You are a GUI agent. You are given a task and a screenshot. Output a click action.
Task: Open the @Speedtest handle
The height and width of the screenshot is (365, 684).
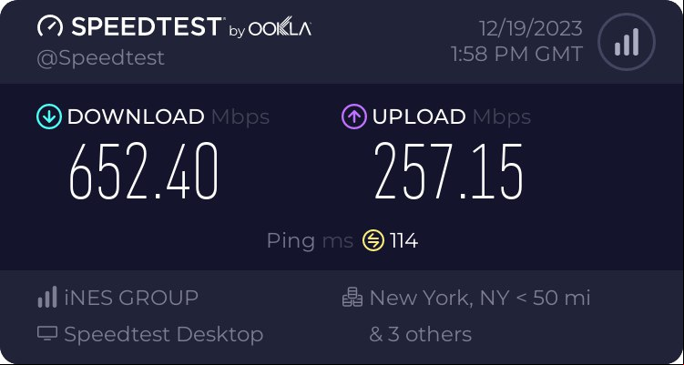tap(101, 58)
